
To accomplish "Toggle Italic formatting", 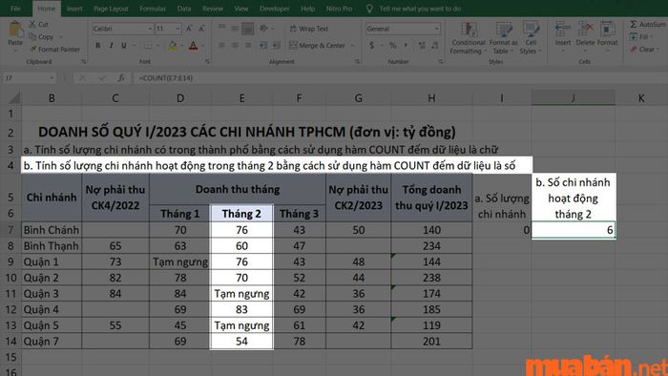I will pos(112,45).
